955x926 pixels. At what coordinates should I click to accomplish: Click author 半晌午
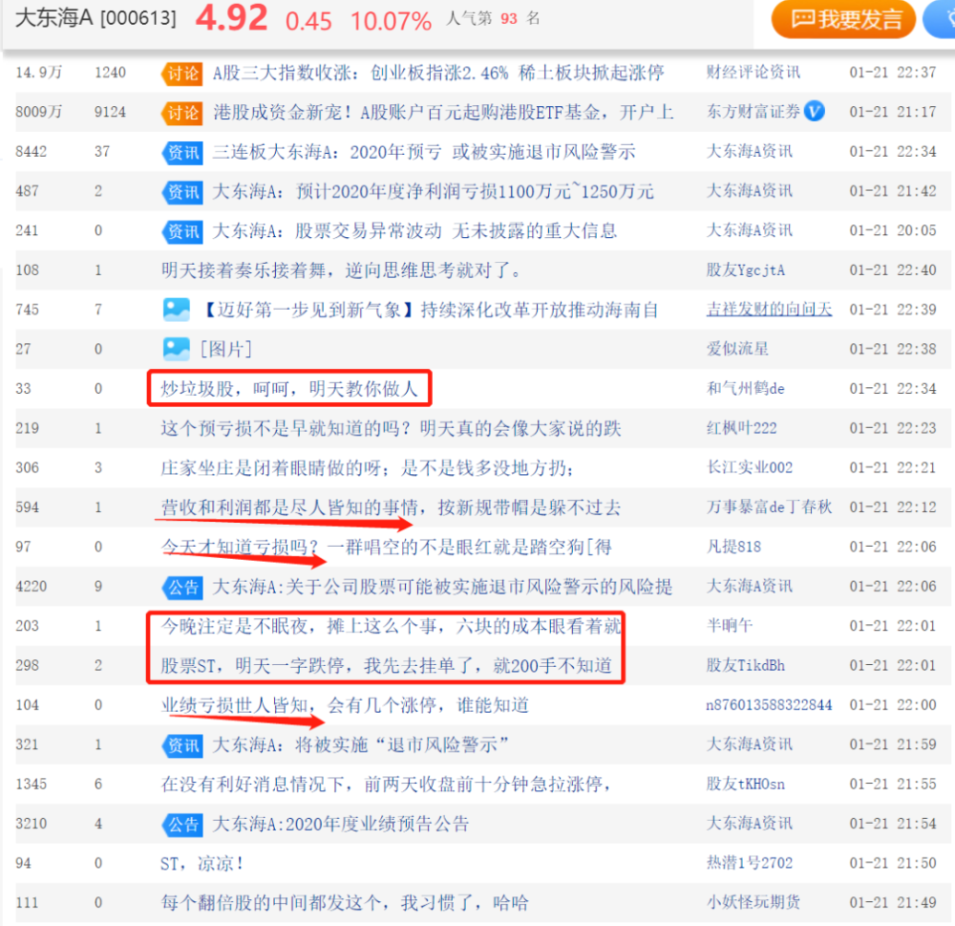(730, 626)
